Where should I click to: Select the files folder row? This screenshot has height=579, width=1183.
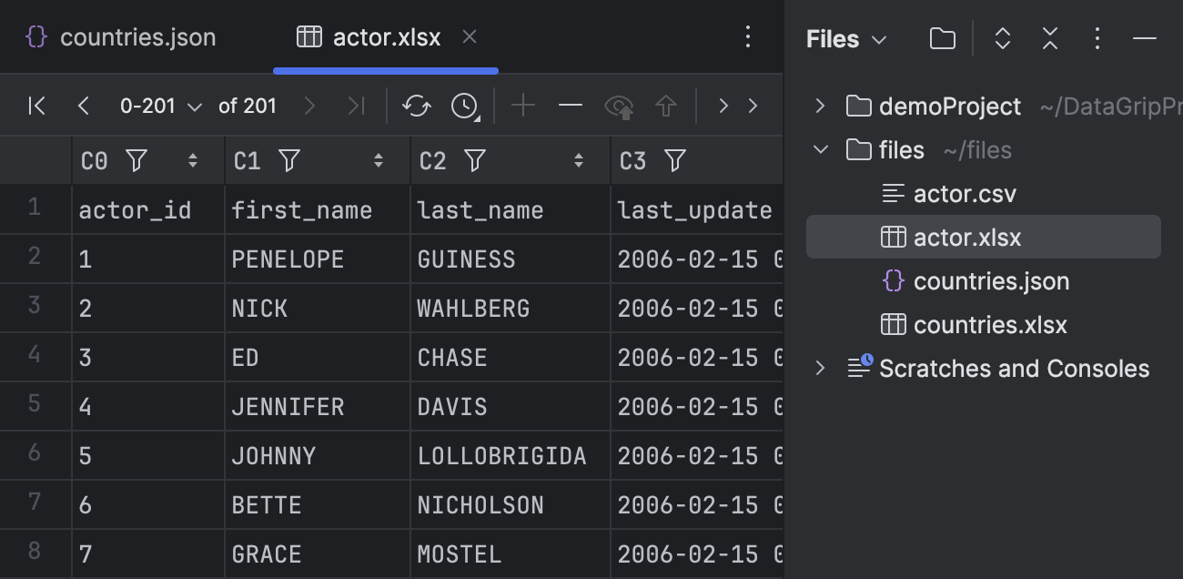click(984, 150)
